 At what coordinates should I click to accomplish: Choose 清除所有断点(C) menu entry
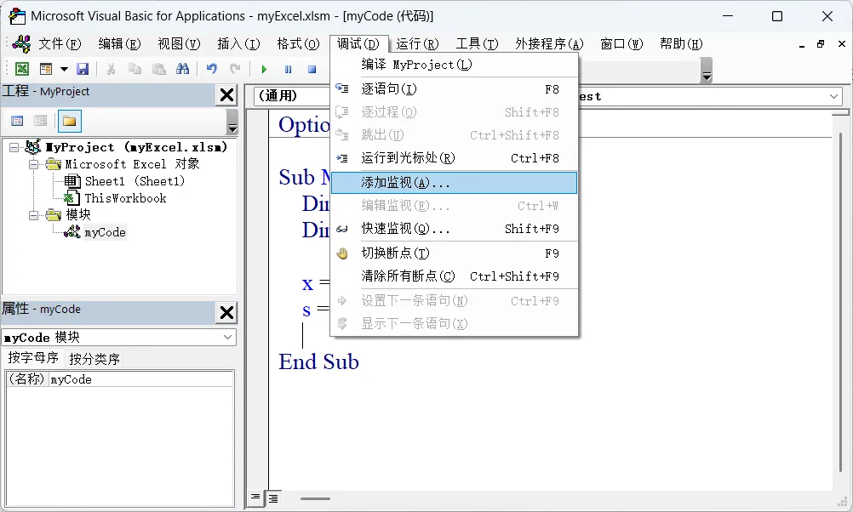tap(455, 276)
